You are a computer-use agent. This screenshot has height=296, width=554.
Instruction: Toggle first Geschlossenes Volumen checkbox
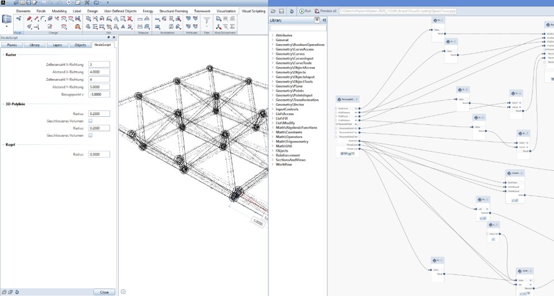pyautogui.click(x=90, y=121)
